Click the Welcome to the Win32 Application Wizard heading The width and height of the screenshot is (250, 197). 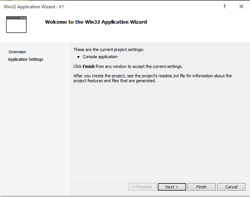[96, 22]
